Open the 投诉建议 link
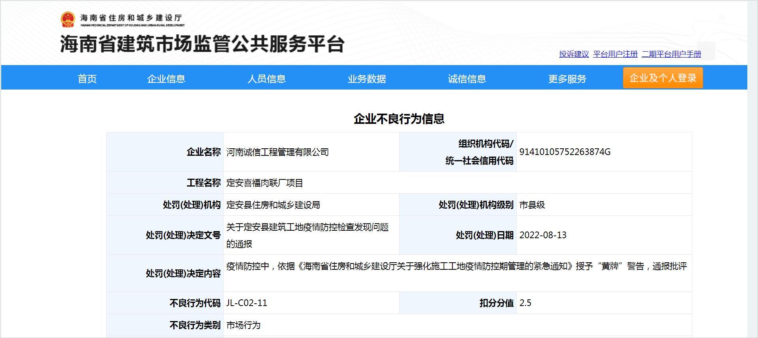The height and width of the screenshot is (338, 758). coord(574,54)
